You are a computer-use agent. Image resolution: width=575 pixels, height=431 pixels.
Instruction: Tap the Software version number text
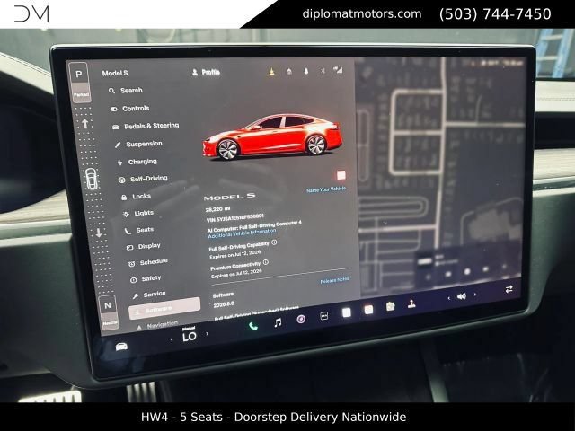tap(224, 305)
